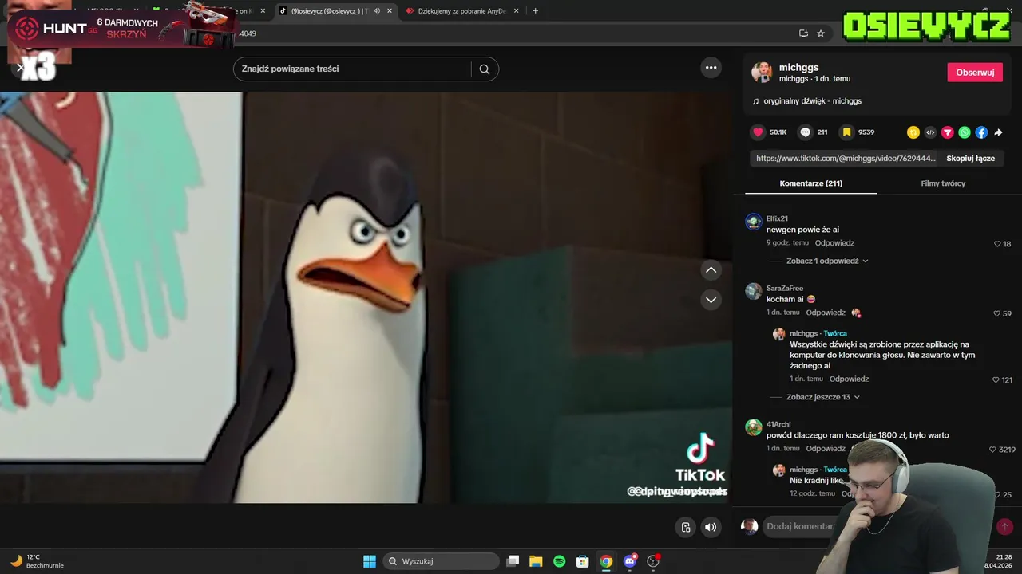Close the AnyDesk download browser tab
1022x574 pixels.
(x=517, y=11)
